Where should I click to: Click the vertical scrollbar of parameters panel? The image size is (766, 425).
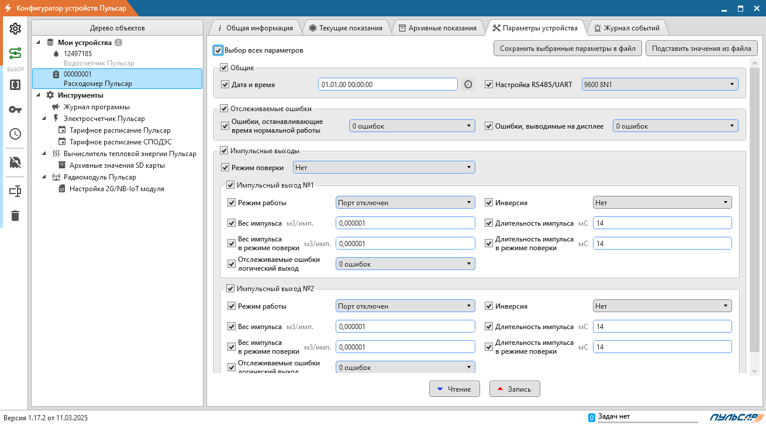[x=754, y=210]
